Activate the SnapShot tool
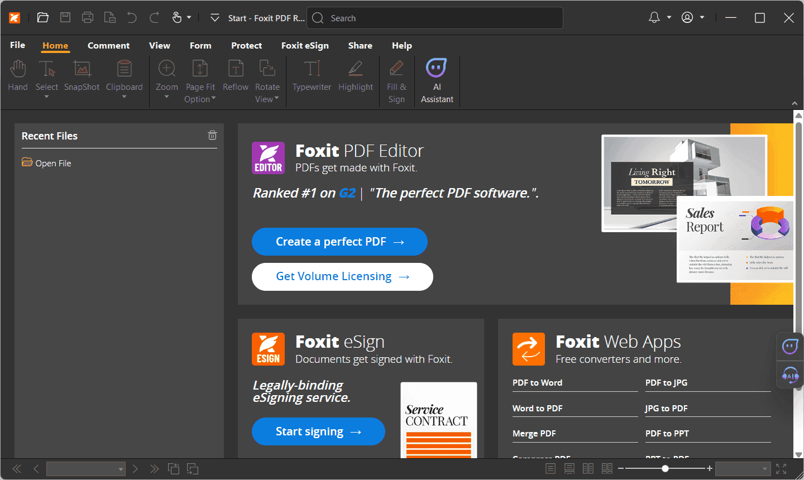804x480 pixels. 82,76
